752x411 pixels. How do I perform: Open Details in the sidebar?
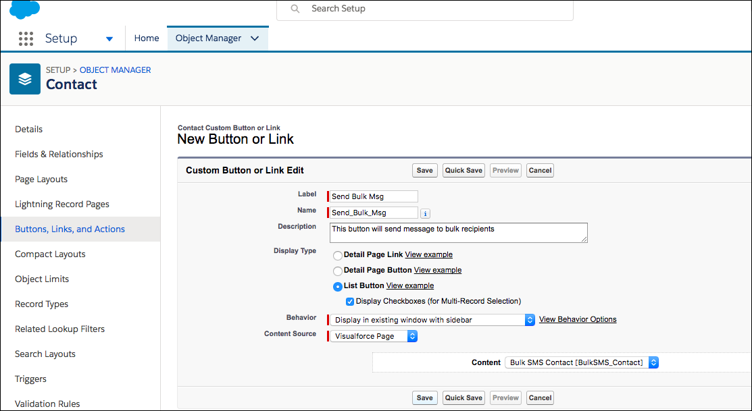(29, 130)
